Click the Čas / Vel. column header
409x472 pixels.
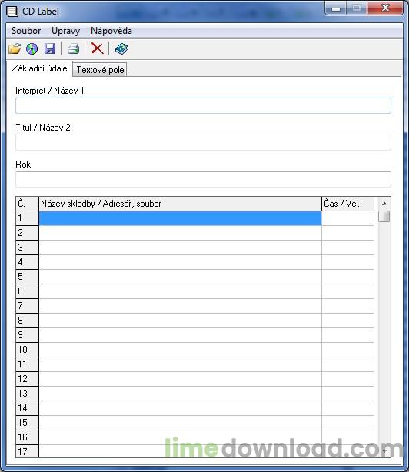click(x=348, y=204)
